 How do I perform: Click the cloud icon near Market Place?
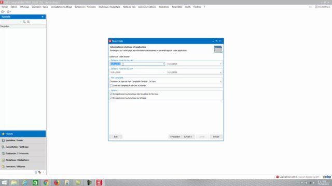(310, 7)
